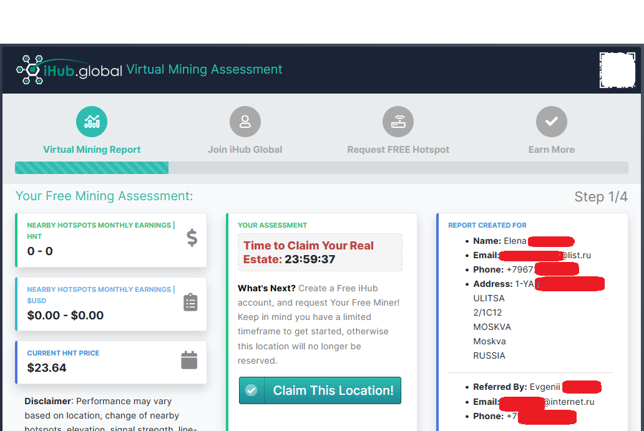644x431 pixels.
Task: Click the RUSSIA address line
Action: coord(489,356)
